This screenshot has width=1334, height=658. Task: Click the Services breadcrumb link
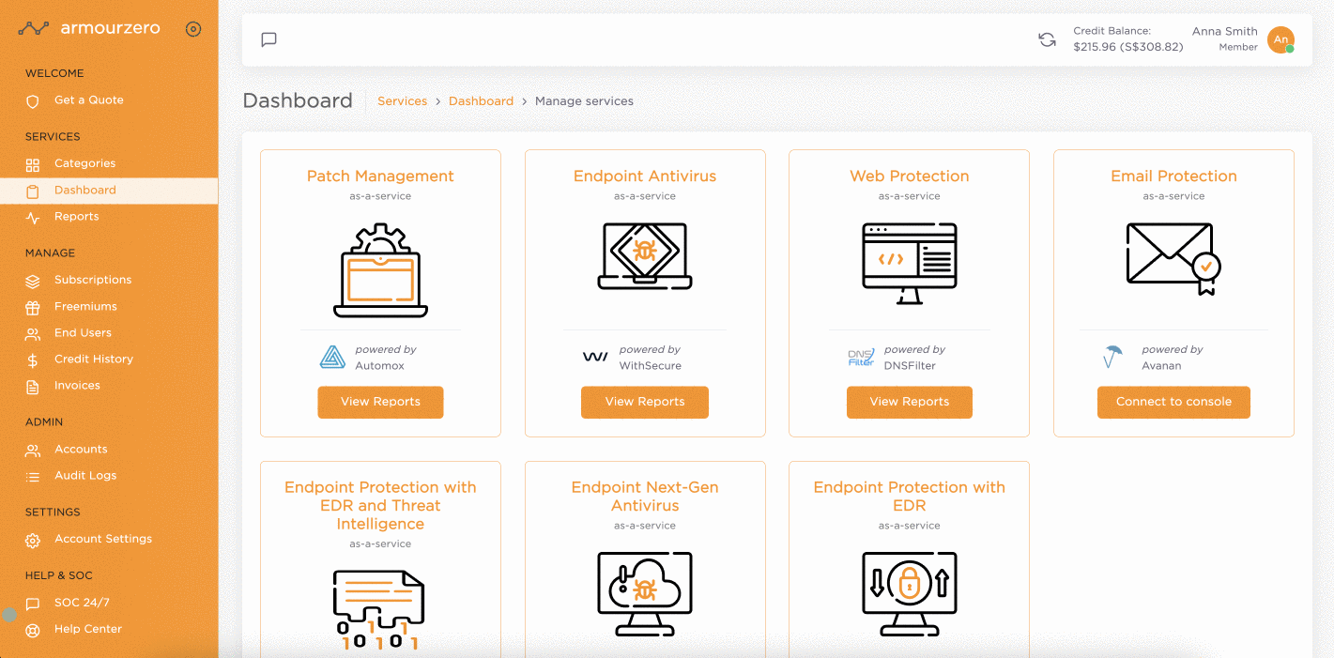(x=402, y=101)
